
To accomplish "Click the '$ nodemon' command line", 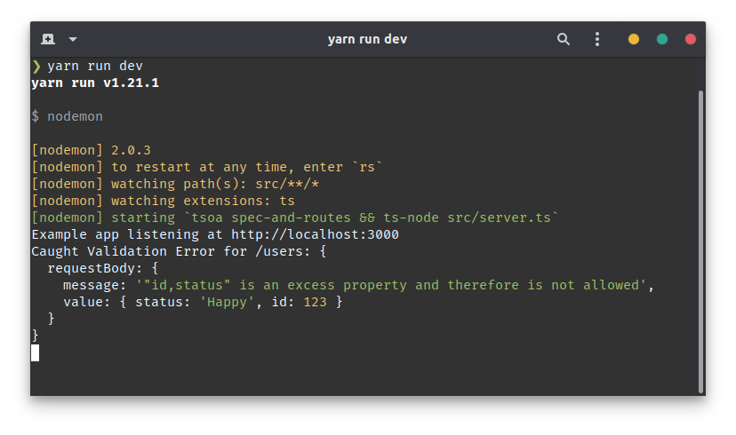I will coord(68,116).
